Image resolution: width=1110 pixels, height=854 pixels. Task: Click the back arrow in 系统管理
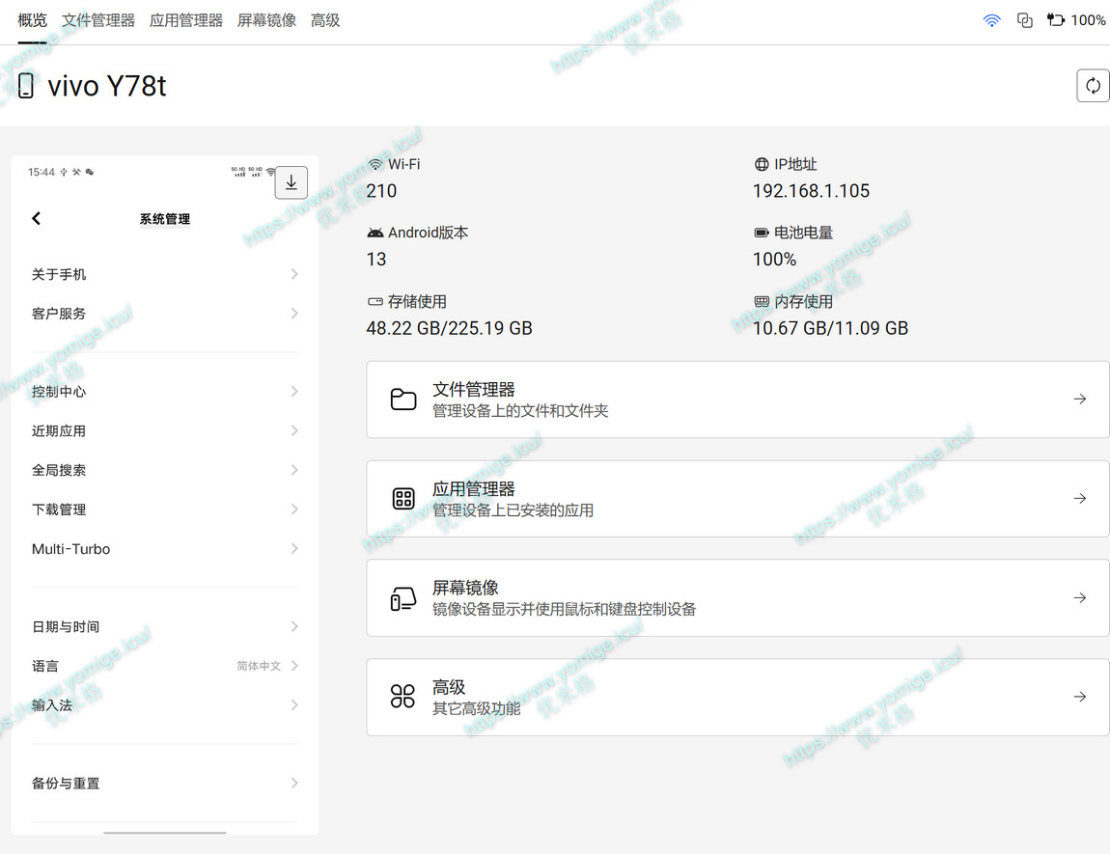tap(37, 219)
